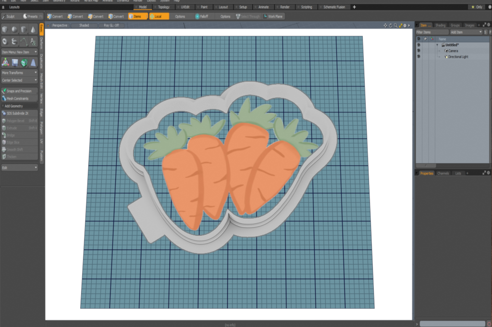This screenshot has width=492, height=327.
Task: Expand the More Transforms dropdown
Action: 19,73
